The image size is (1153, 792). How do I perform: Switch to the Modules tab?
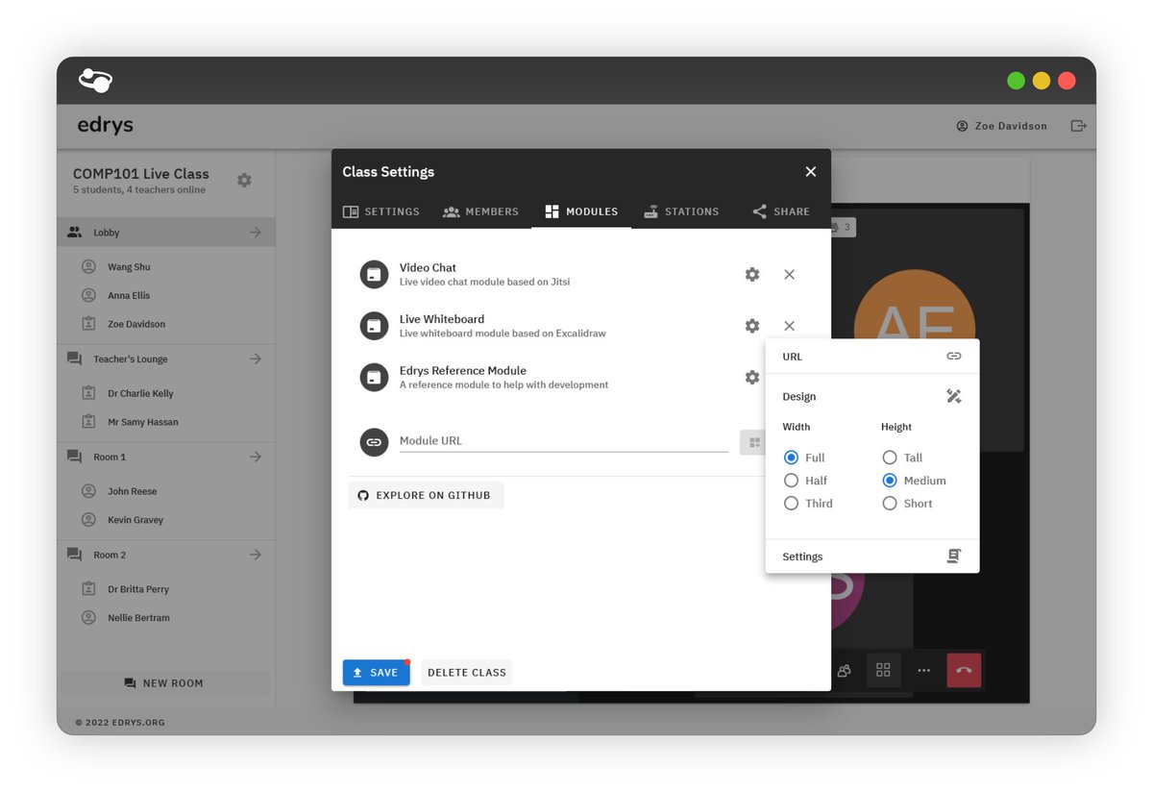point(581,211)
